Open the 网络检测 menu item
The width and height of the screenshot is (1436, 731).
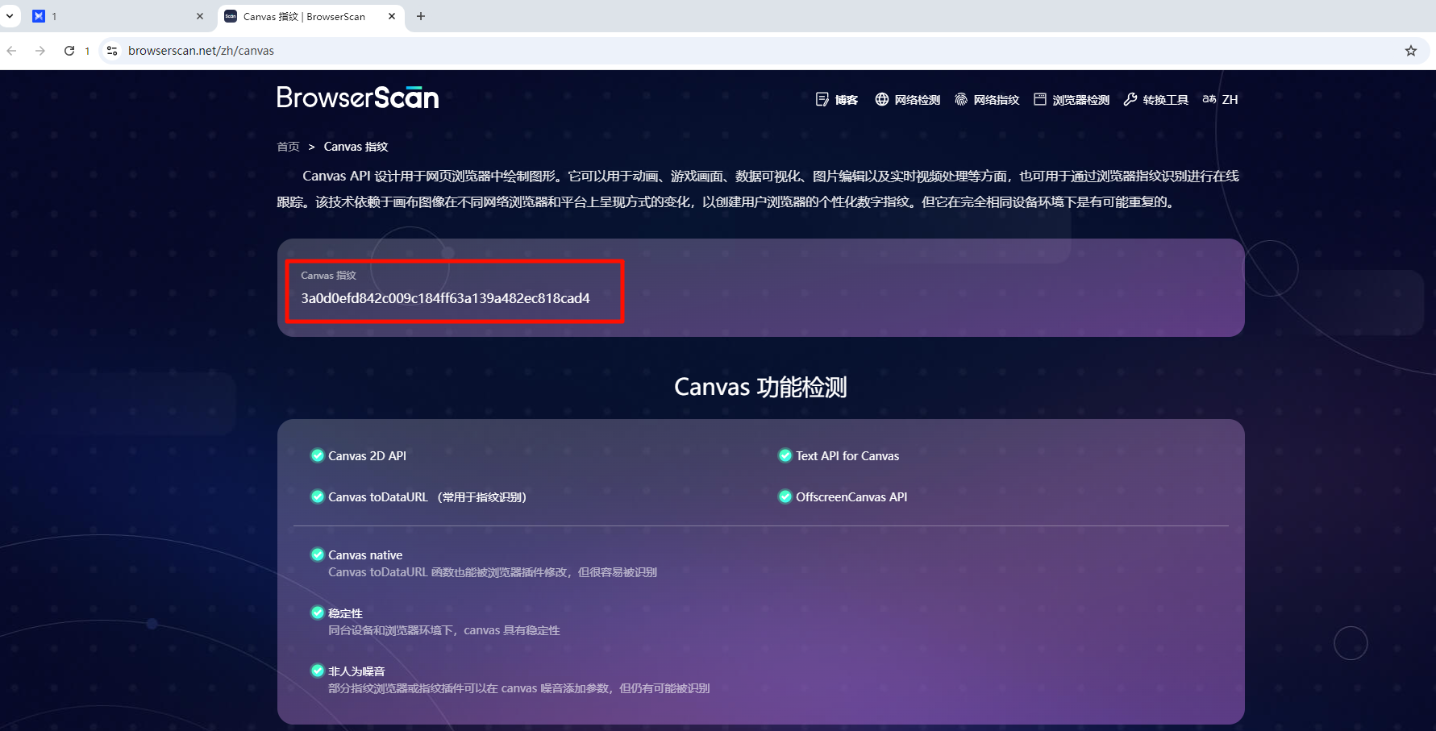(908, 100)
